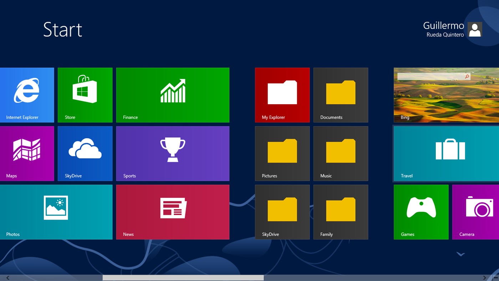Open the Photos app
Image resolution: width=499 pixels, height=281 pixels.
click(x=56, y=212)
